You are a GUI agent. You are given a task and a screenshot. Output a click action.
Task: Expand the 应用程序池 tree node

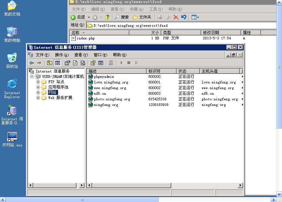38,87
